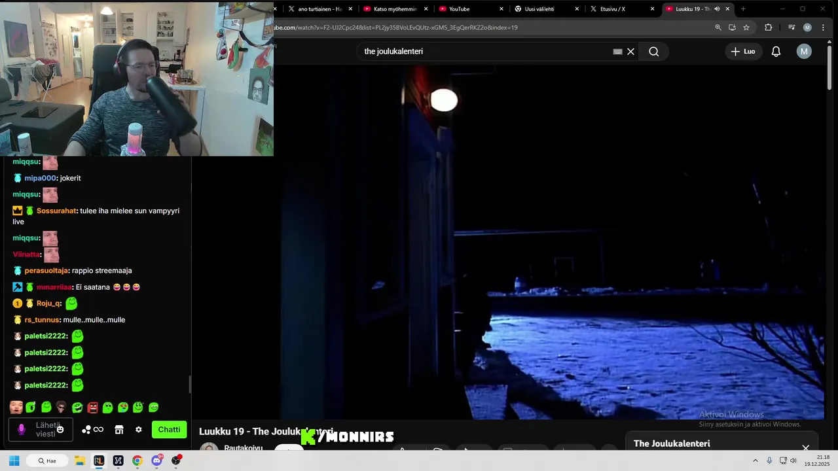The height and width of the screenshot is (471, 838).
Task: Click the YouTube page scrollbar
Action: point(829,69)
